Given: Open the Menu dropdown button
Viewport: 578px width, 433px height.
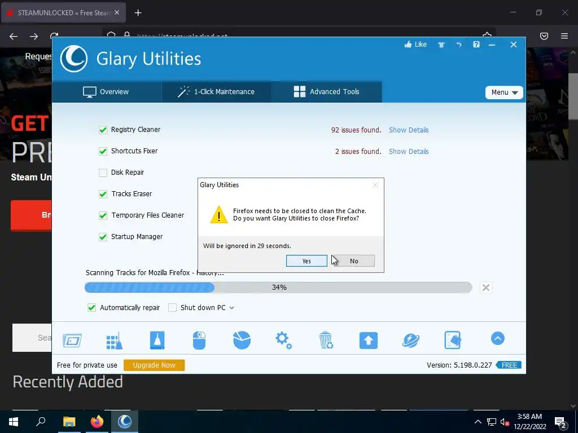Looking at the screenshot, I should coord(504,92).
